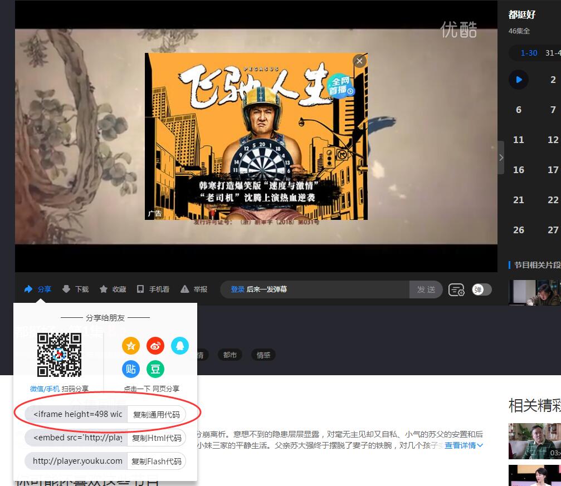Viewport: 561px width, 486px height.
Task: Share to Weibo with the red icon
Action: [155, 346]
